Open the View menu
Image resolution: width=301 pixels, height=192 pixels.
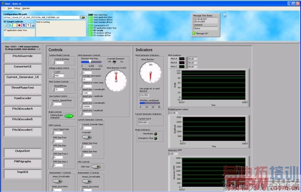coord(10,8)
